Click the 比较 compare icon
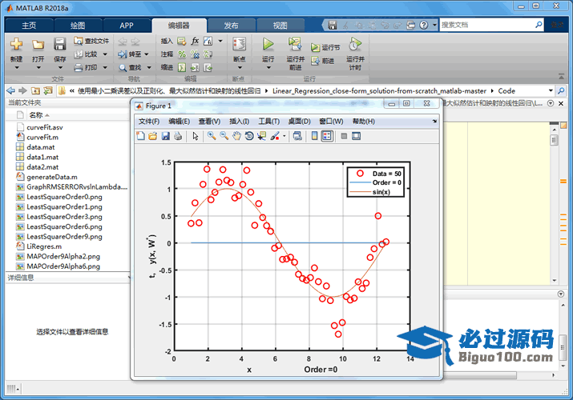Screen dimensions: 573x400 point(79,54)
